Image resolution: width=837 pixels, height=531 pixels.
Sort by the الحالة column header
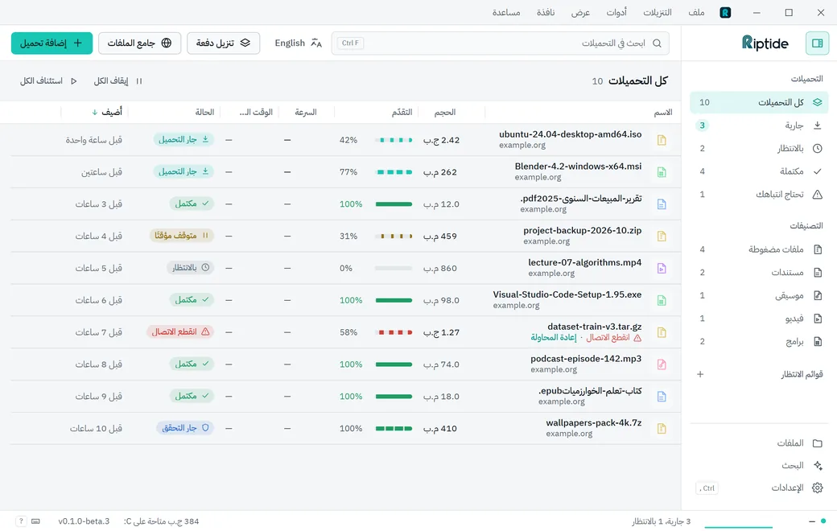[204, 112]
